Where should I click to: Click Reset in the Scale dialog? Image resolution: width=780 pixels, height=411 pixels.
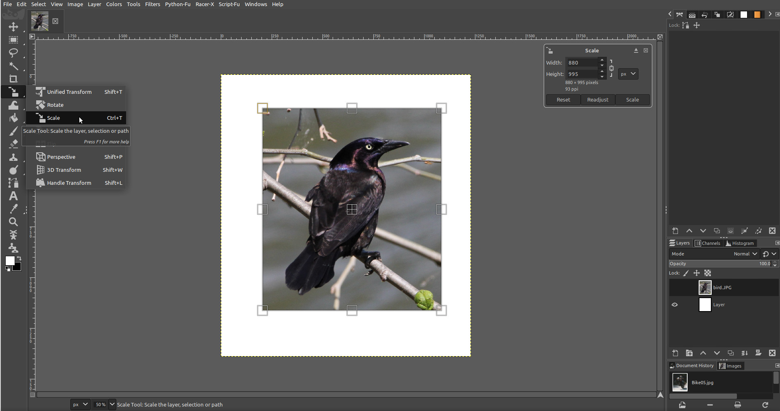[563, 100]
